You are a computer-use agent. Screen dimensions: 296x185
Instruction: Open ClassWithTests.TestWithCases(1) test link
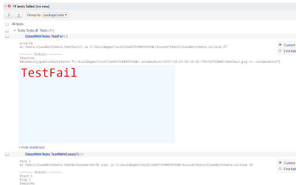[52, 154]
